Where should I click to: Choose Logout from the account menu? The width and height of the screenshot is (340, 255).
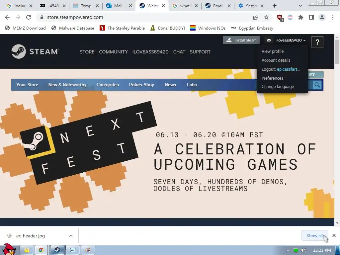281,69
